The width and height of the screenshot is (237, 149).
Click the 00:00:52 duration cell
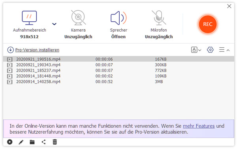pyautogui.click(x=104, y=82)
